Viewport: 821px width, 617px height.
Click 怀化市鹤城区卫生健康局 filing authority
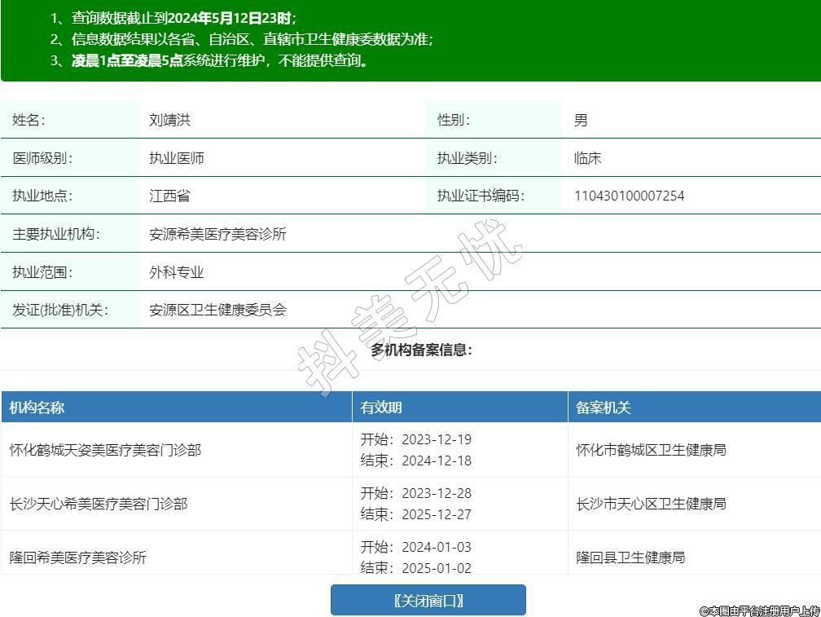coord(651,449)
